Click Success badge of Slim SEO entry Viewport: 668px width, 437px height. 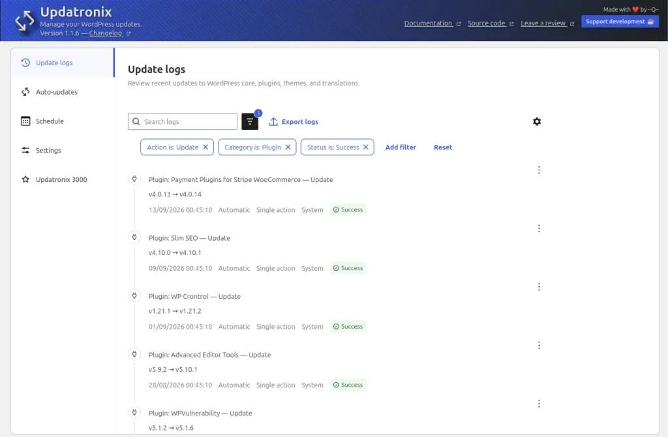coord(348,268)
